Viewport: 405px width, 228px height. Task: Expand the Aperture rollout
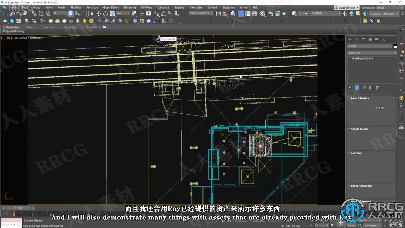(371, 153)
